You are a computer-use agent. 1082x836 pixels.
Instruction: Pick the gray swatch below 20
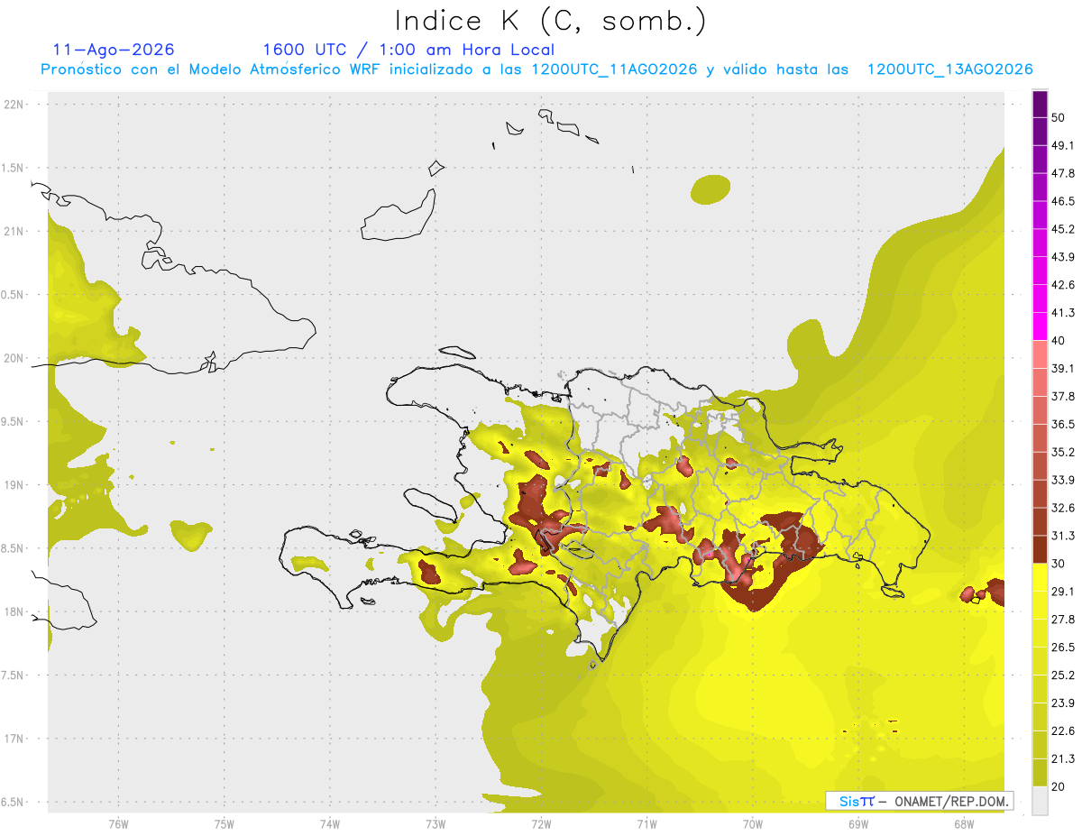pos(1040,801)
